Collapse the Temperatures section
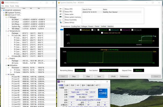This screenshot has height=107, width=163. (x=6, y=31)
